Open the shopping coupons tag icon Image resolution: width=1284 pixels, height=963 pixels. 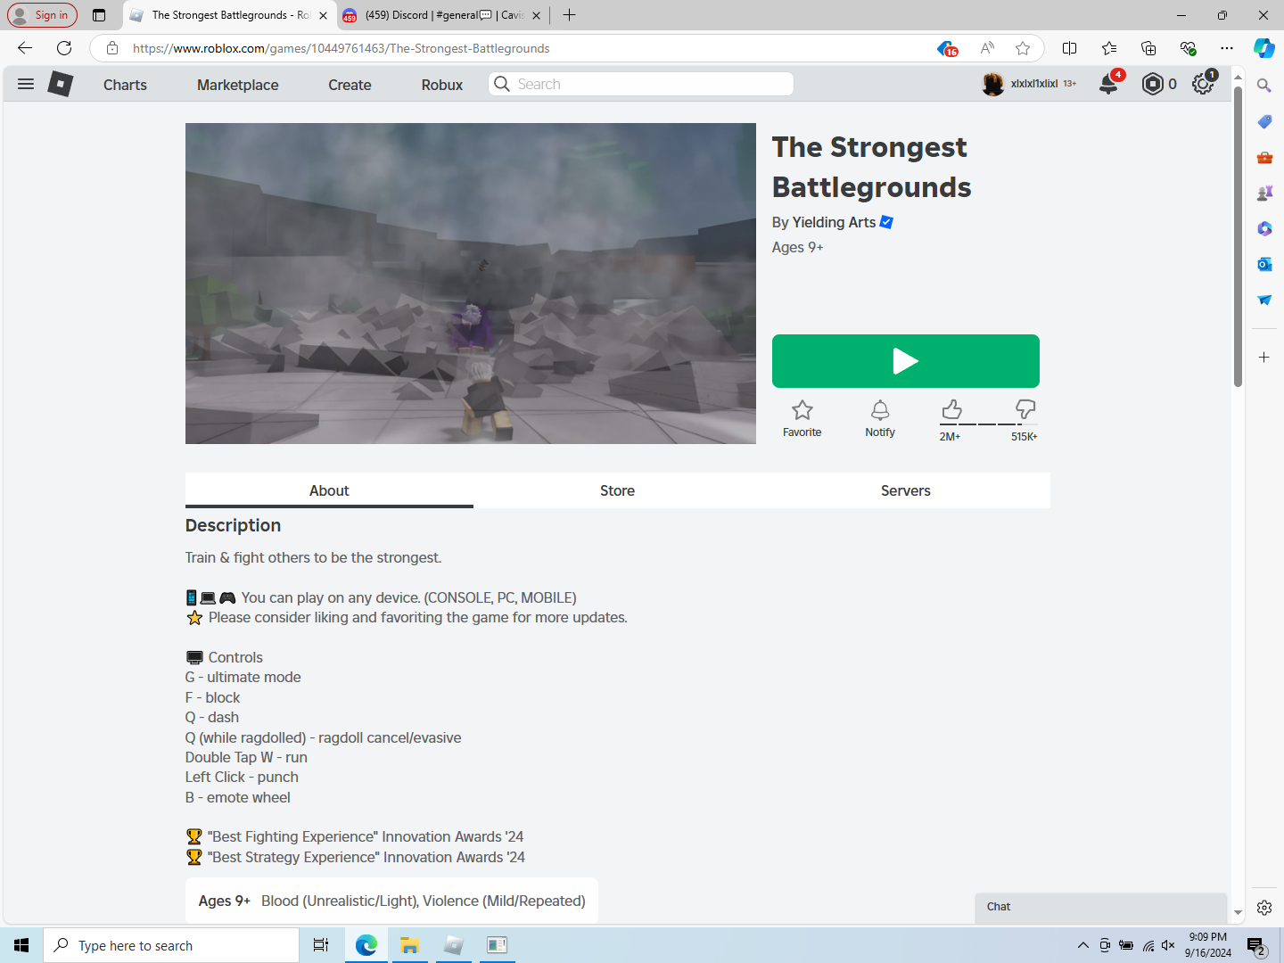pyautogui.click(x=947, y=48)
